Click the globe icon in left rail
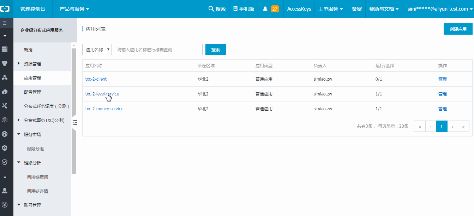The image size is (474, 216). click(x=5, y=134)
